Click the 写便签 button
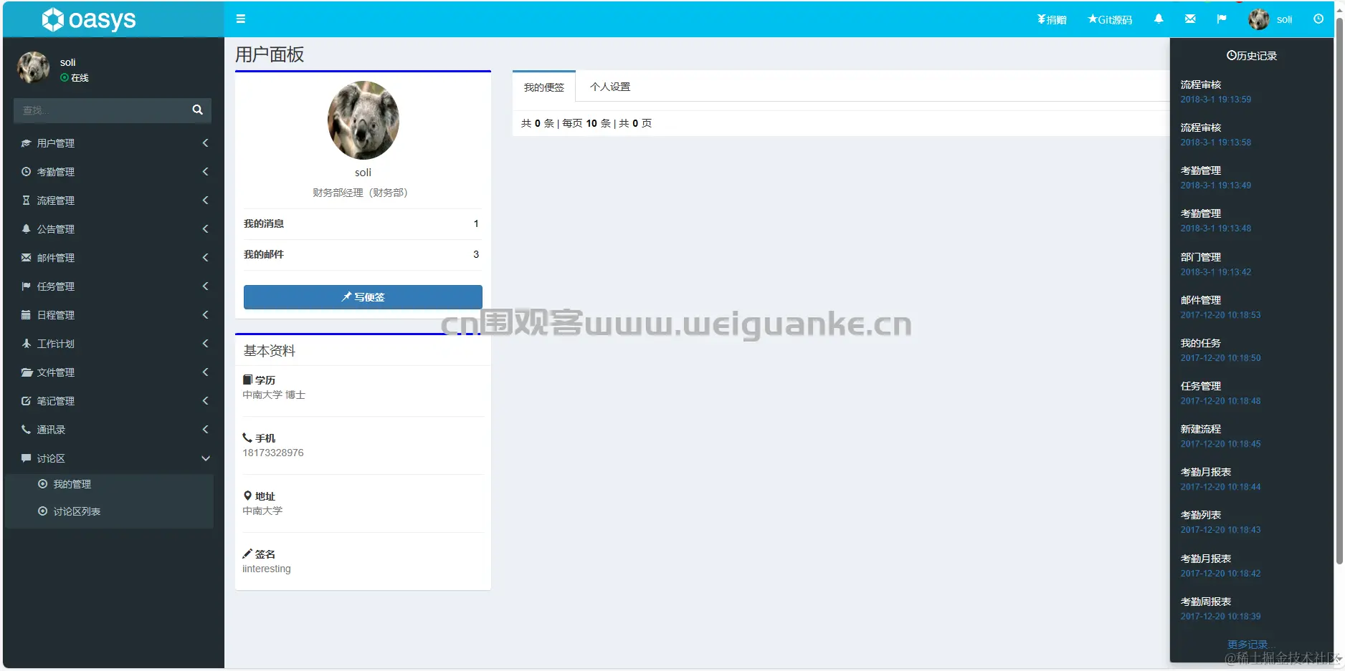The image size is (1345, 671). click(x=363, y=297)
